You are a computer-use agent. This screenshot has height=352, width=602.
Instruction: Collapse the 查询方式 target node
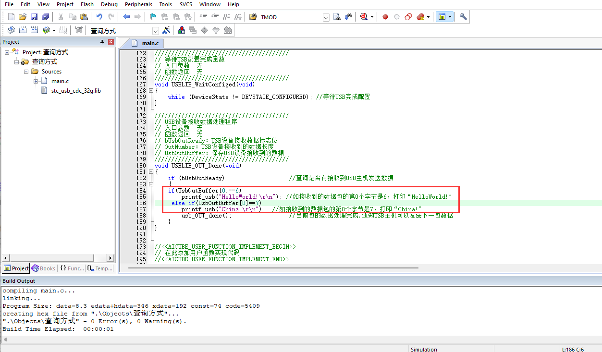pos(17,61)
